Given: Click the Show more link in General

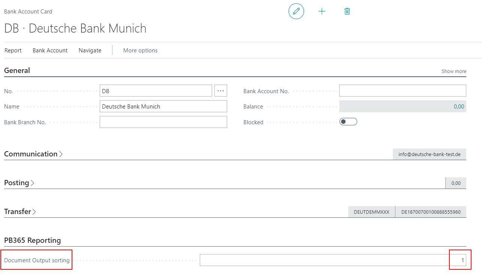Looking at the screenshot, I should (x=454, y=71).
